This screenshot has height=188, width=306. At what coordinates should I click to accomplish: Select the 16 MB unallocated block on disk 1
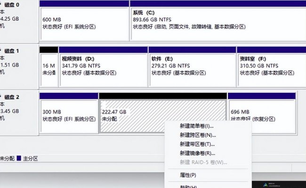(49, 66)
